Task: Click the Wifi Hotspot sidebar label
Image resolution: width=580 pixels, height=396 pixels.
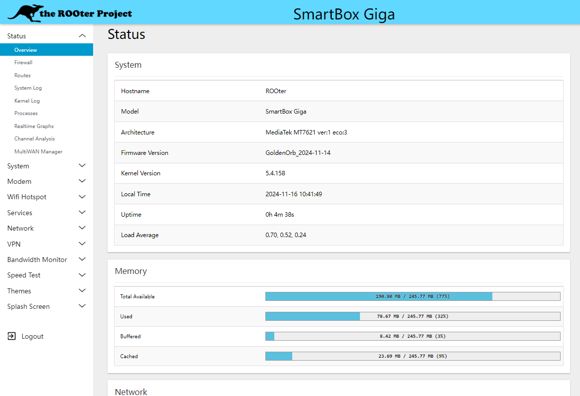Action: point(27,197)
